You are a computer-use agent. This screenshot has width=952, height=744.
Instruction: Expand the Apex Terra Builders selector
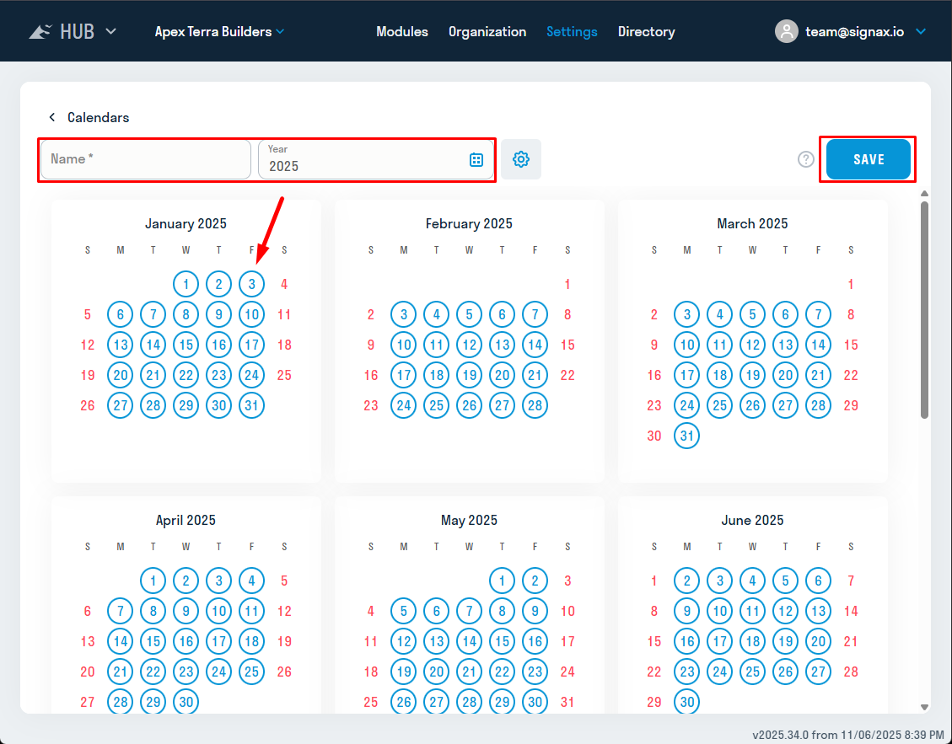pos(219,31)
